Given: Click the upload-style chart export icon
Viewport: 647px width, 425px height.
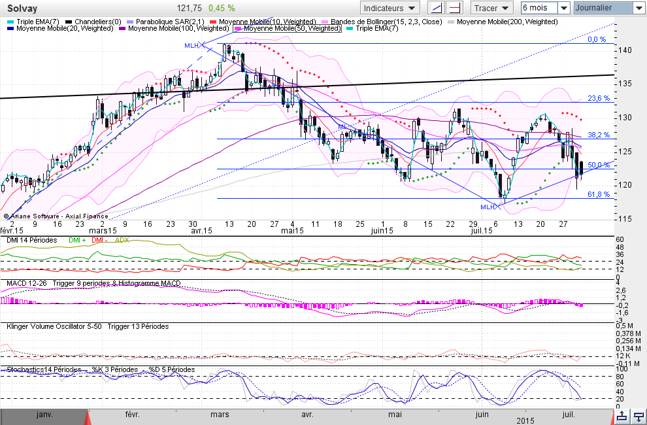Looking at the screenshot, I should tap(622, 416).
